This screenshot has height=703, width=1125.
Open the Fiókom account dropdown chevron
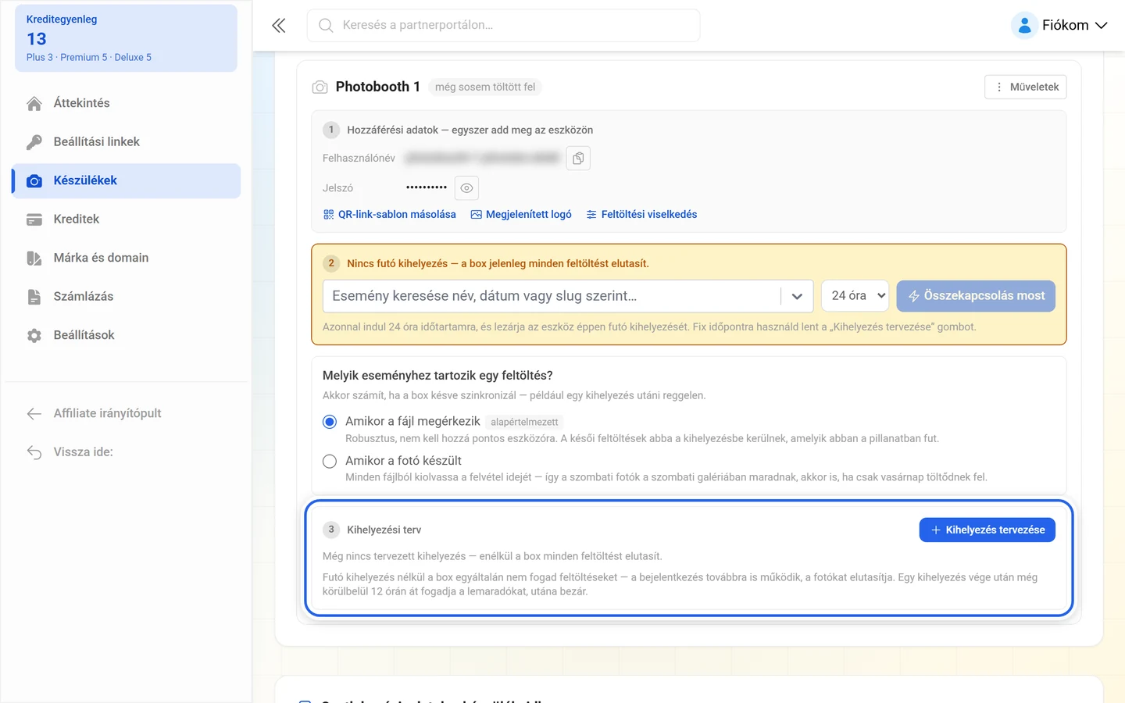1102,26
